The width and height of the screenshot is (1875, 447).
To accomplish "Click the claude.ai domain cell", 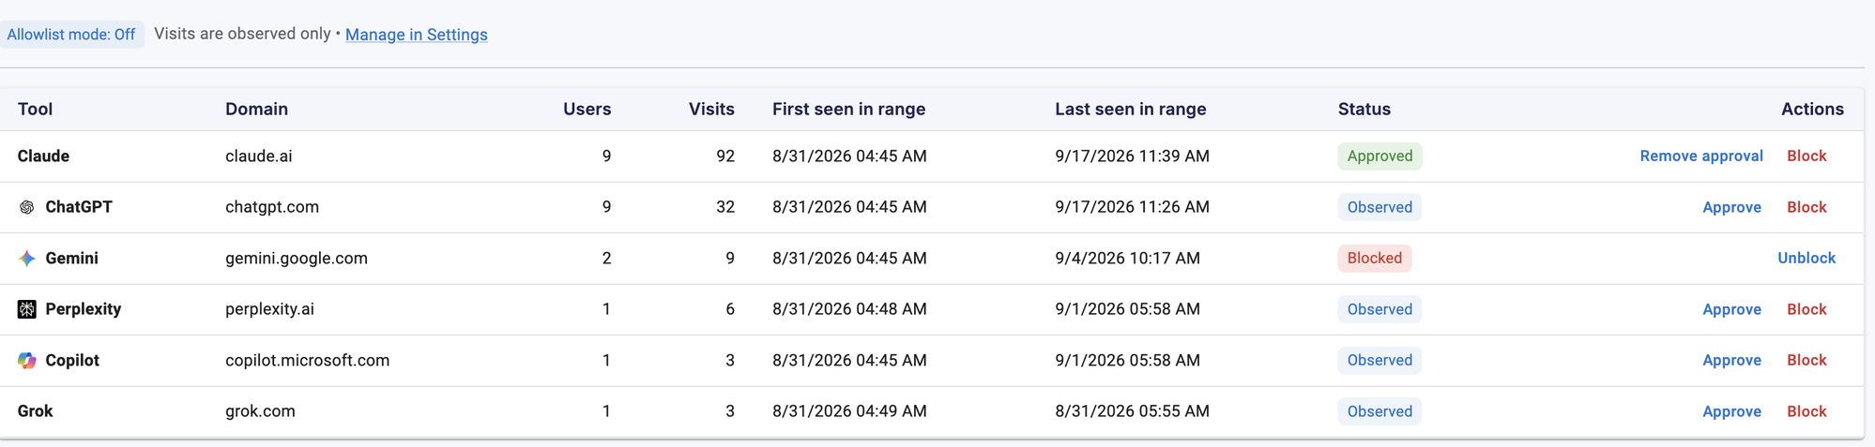I will pyautogui.click(x=258, y=156).
